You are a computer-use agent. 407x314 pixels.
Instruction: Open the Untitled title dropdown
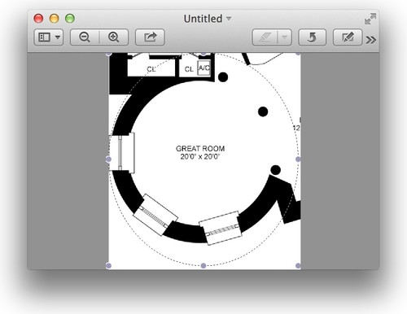click(229, 19)
